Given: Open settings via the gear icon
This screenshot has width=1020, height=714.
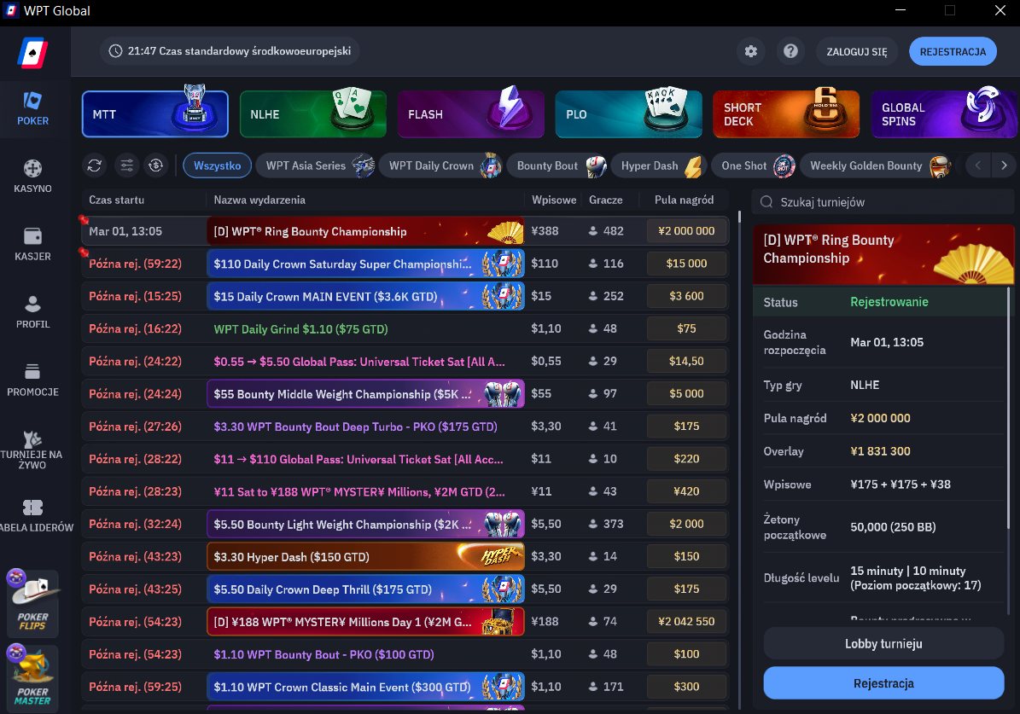Looking at the screenshot, I should coord(750,51).
